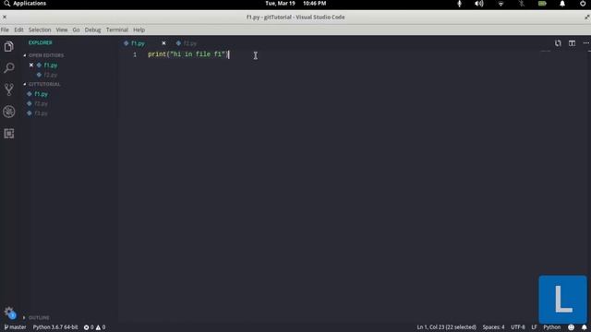Click the editor minimap
591x332 pixels.
click(546, 52)
